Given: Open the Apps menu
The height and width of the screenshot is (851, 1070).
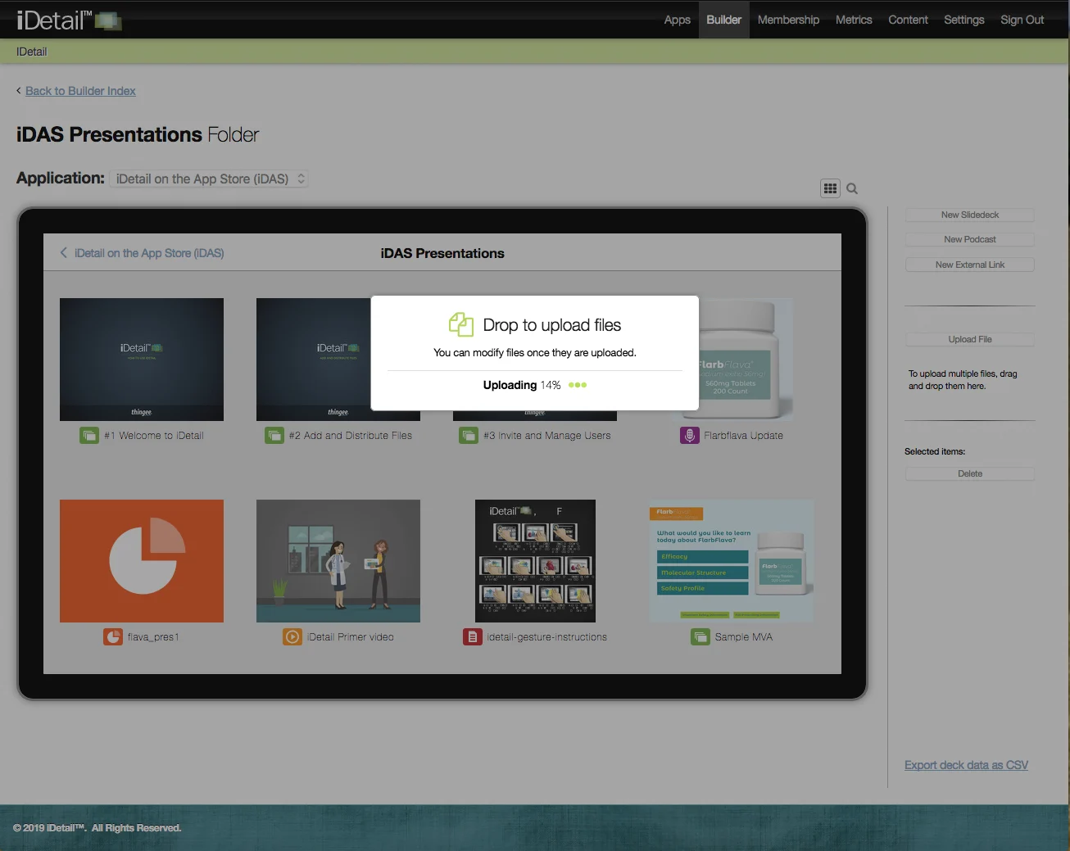Looking at the screenshot, I should pos(678,20).
